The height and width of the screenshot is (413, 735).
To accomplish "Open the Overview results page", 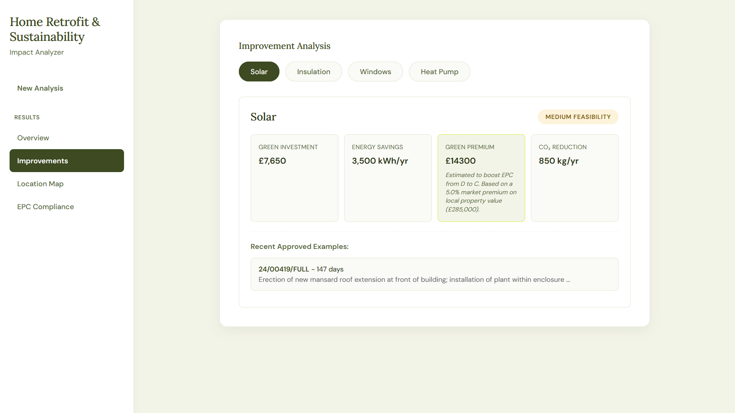I will coord(33,138).
